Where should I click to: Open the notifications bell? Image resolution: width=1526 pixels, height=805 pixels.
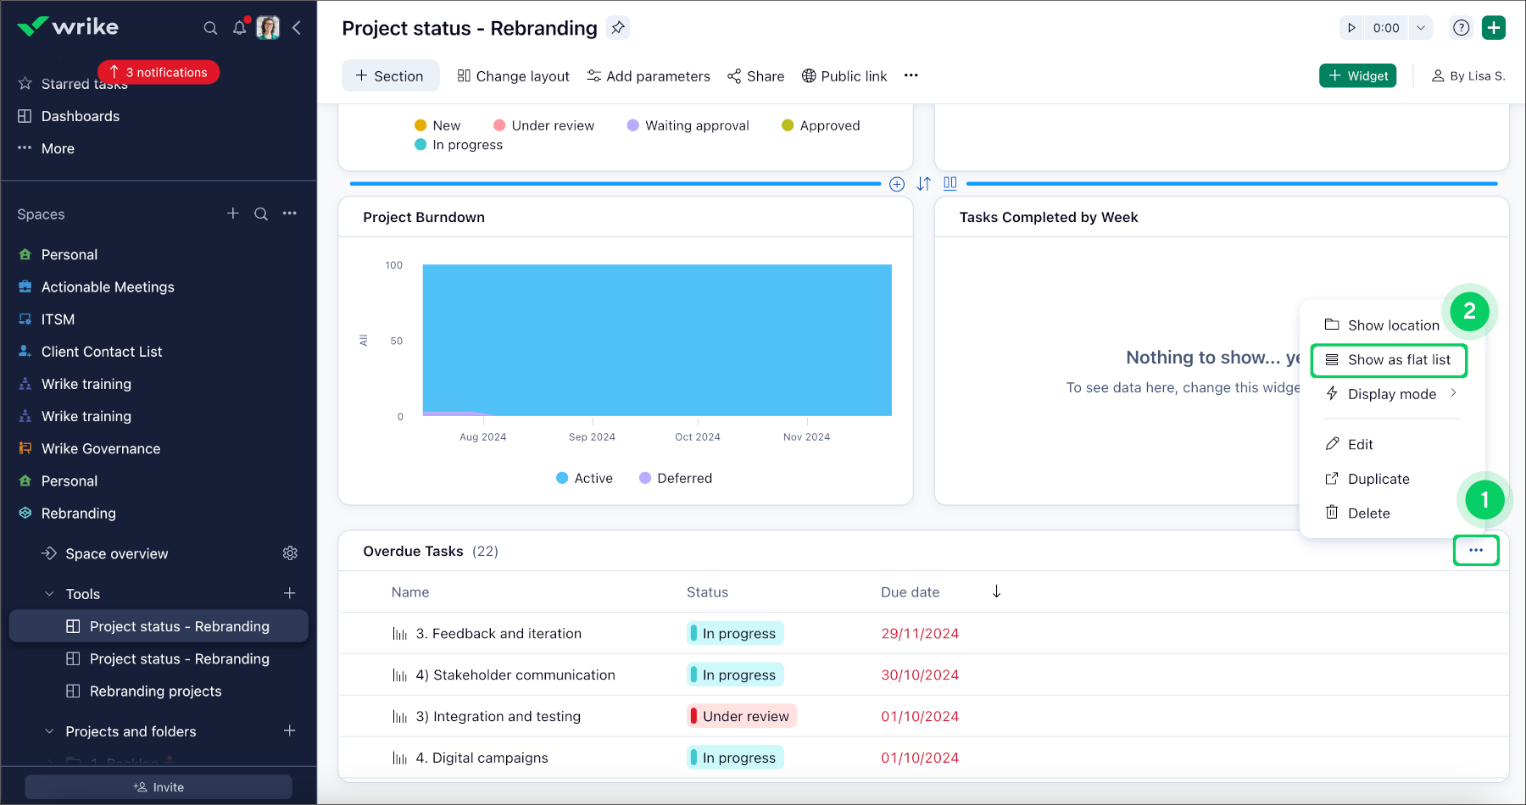click(x=239, y=28)
